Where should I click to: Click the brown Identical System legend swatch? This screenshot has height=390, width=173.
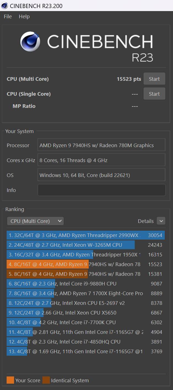[x=46, y=380]
